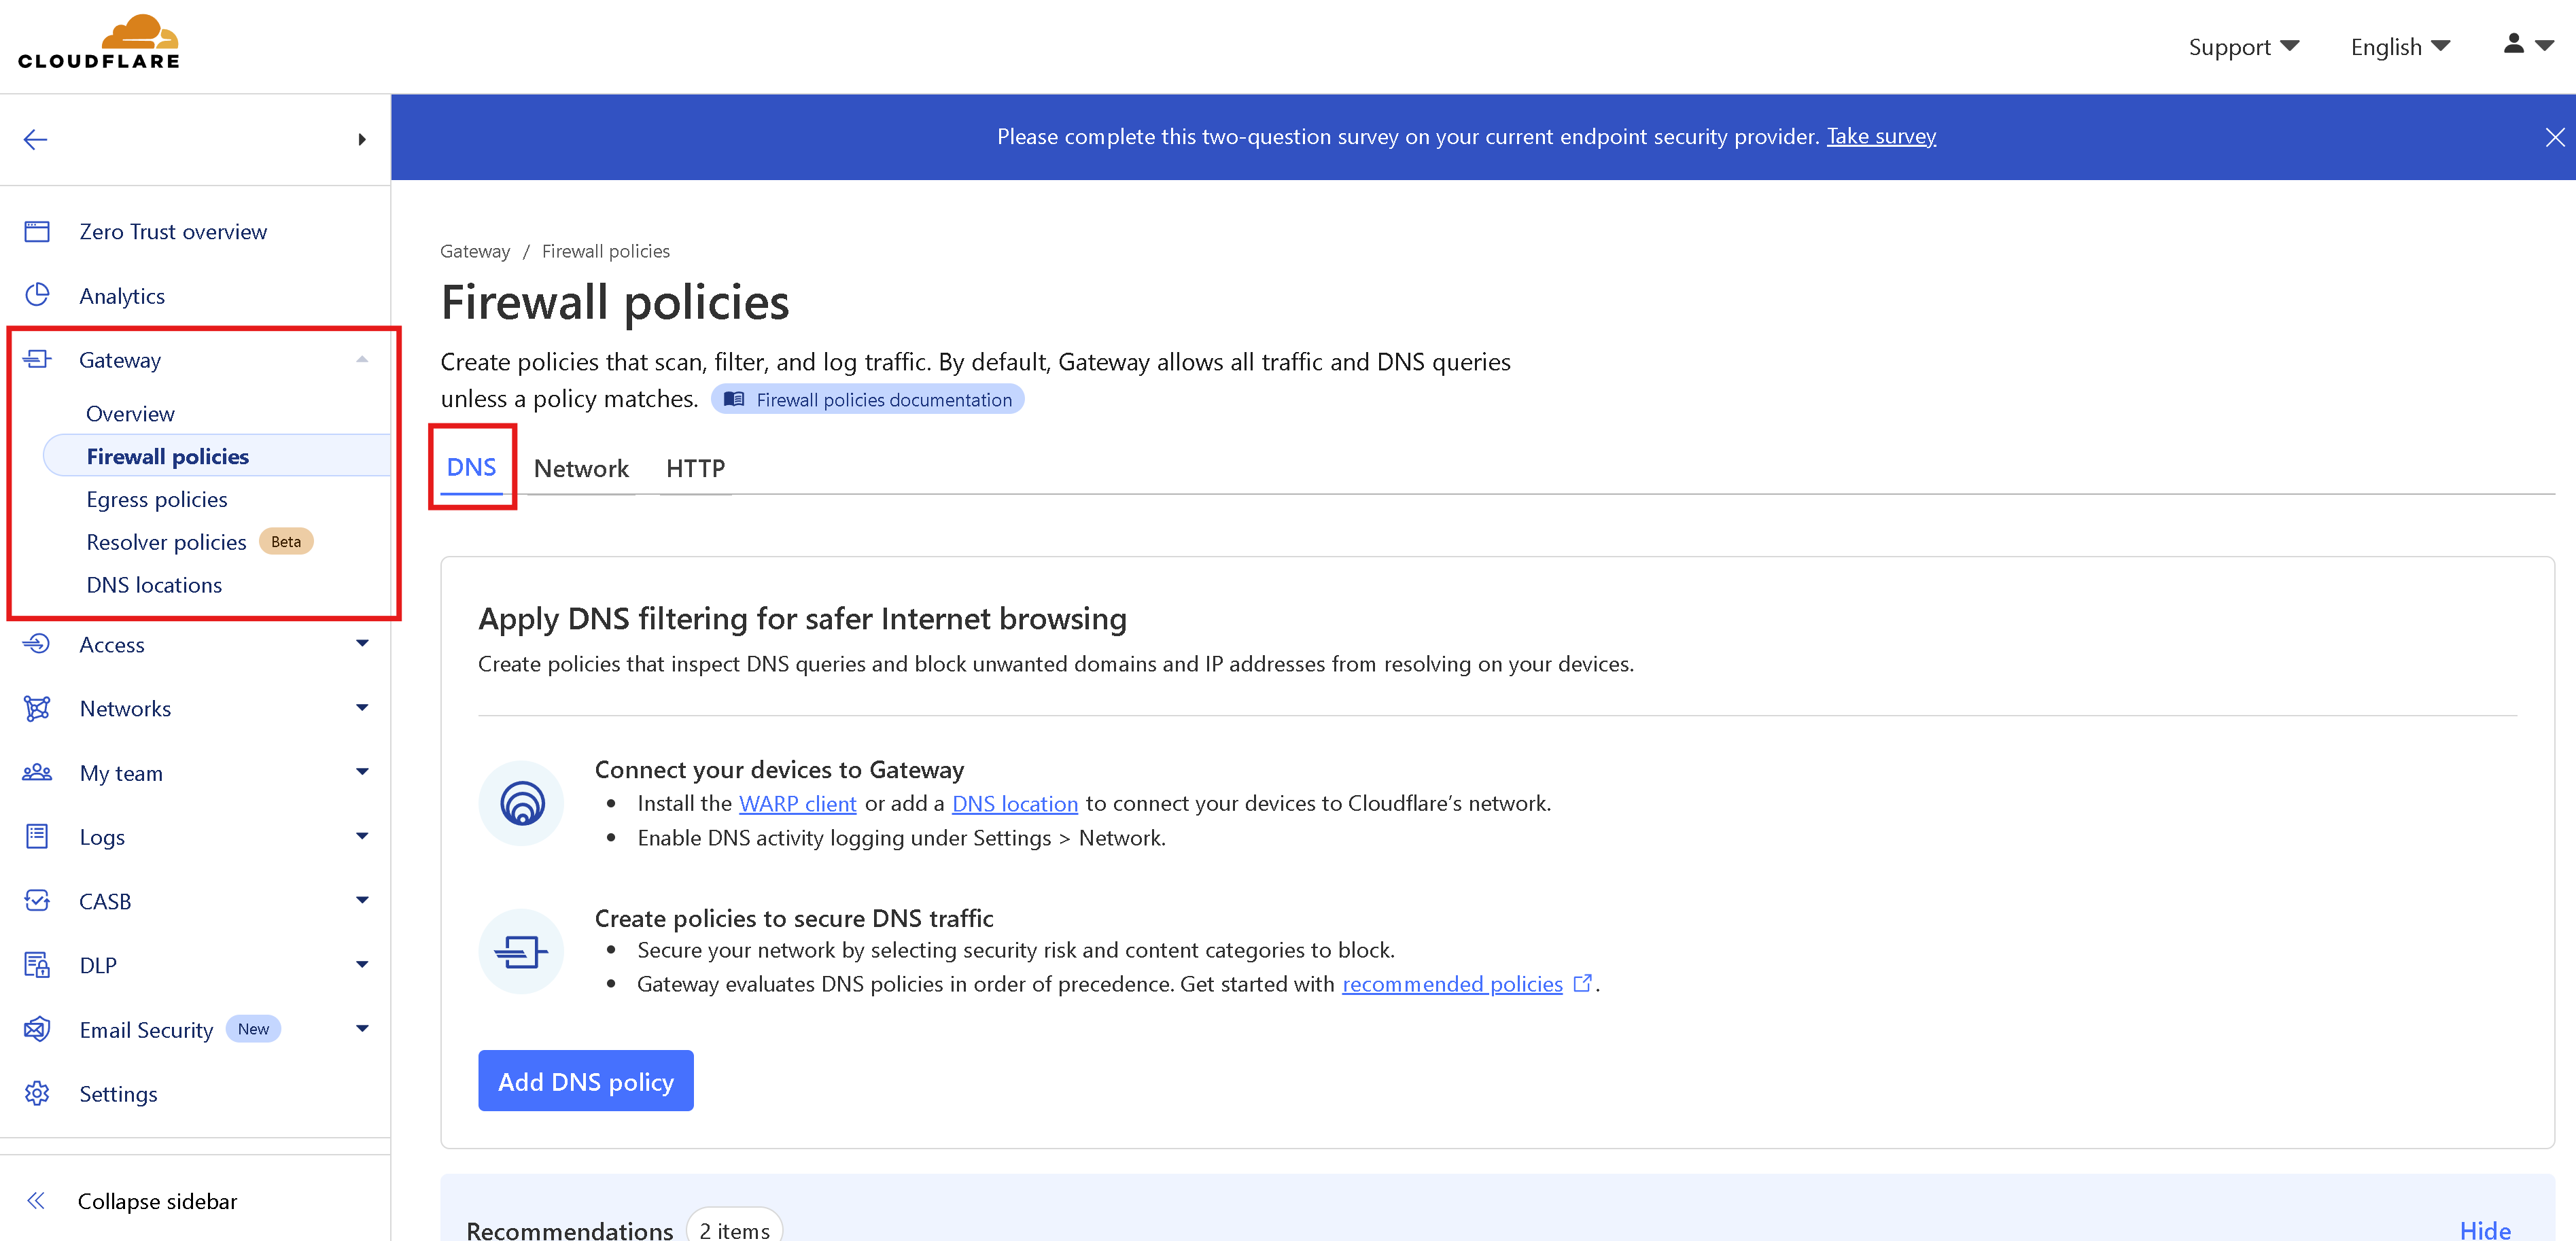Click the Take survey link
The height and width of the screenshot is (1241, 2576).
click(1881, 136)
